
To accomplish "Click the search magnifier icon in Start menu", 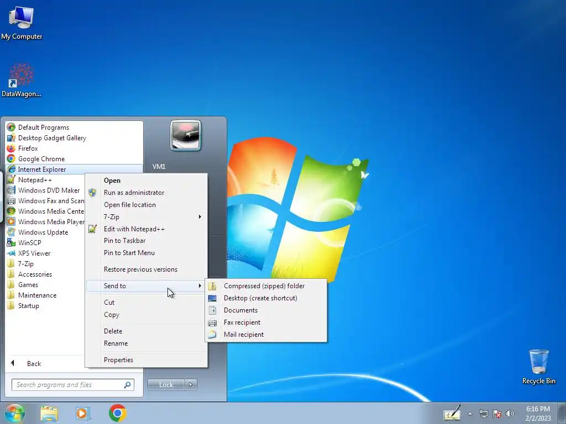I will pos(128,385).
